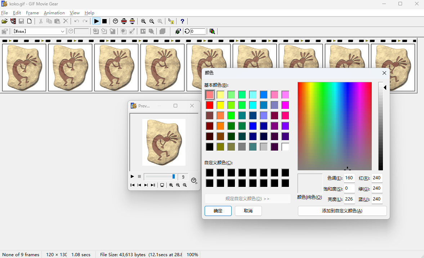The image size is (424, 258).
Task: Click the Insert Frames filmstrip icon
Action: tap(13, 21)
